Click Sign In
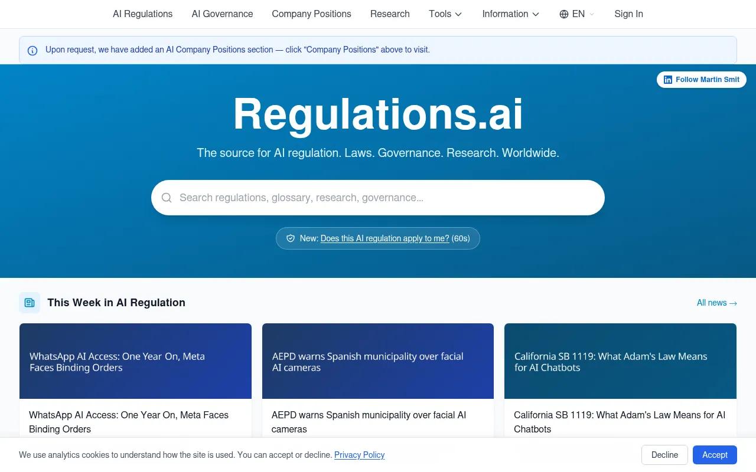The width and height of the screenshot is (756, 472). click(x=628, y=14)
